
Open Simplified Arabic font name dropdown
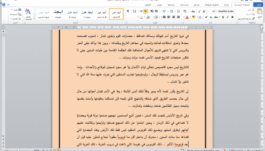(x=217, y=11)
